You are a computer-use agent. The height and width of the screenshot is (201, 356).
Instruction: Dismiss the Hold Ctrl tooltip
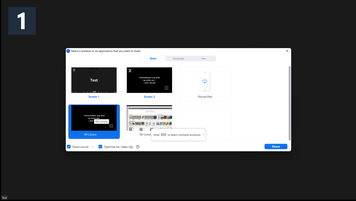pyautogui.click(x=204, y=135)
